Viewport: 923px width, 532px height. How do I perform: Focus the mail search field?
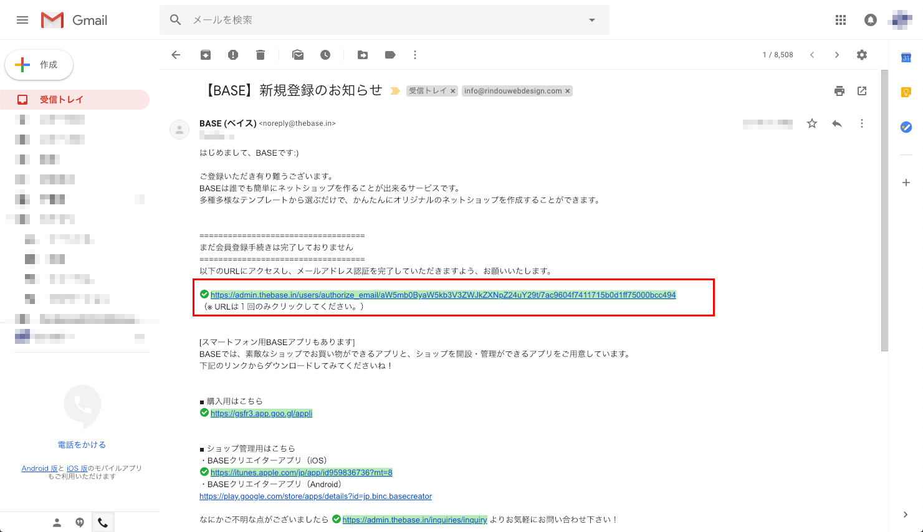pos(385,20)
